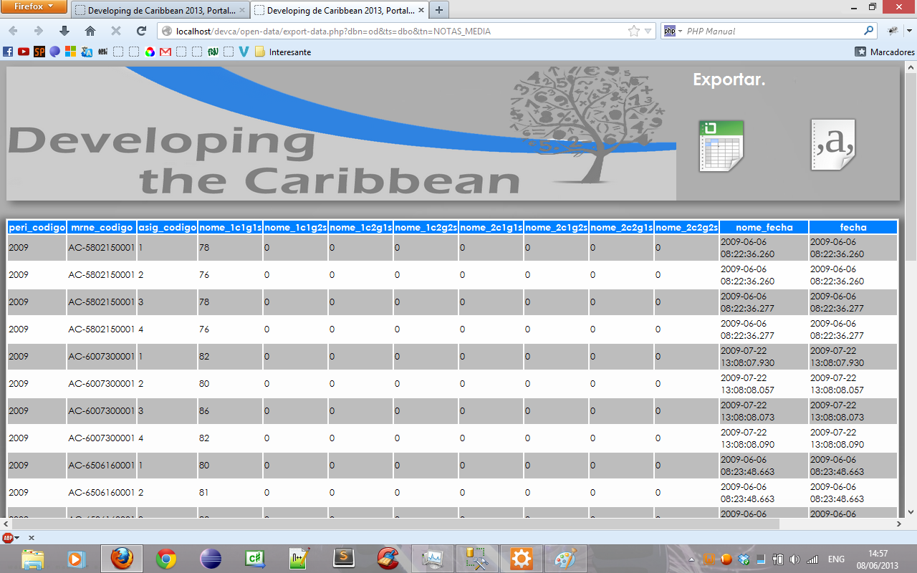Open the translator bookmark icon
Image resolution: width=917 pixels, height=573 pixels.
coord(87,52)
